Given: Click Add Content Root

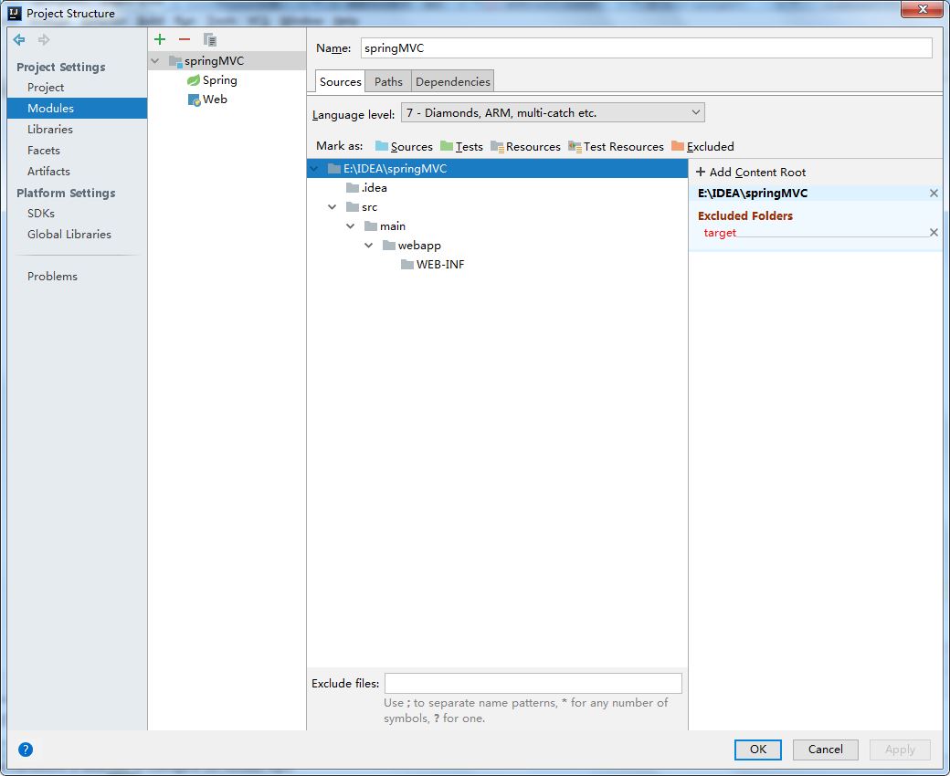Looking at the screenshot, I should pyautogui.click(x=751, y=172).
